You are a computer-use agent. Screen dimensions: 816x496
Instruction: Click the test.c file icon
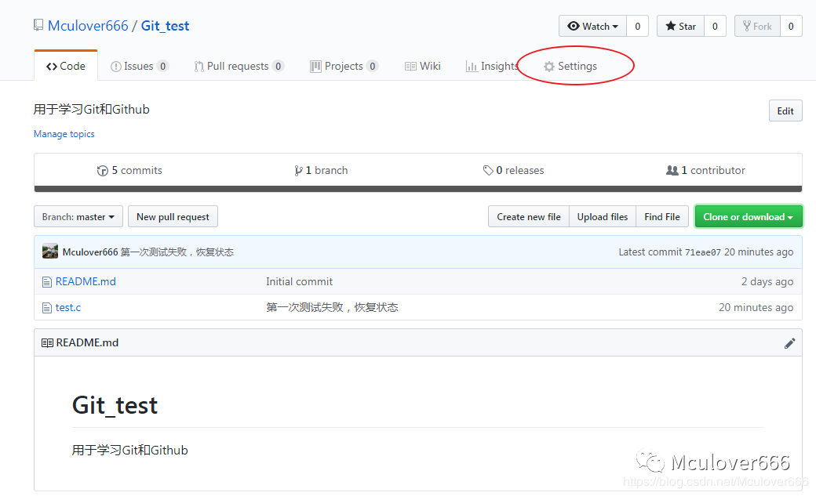coord(47,308)
